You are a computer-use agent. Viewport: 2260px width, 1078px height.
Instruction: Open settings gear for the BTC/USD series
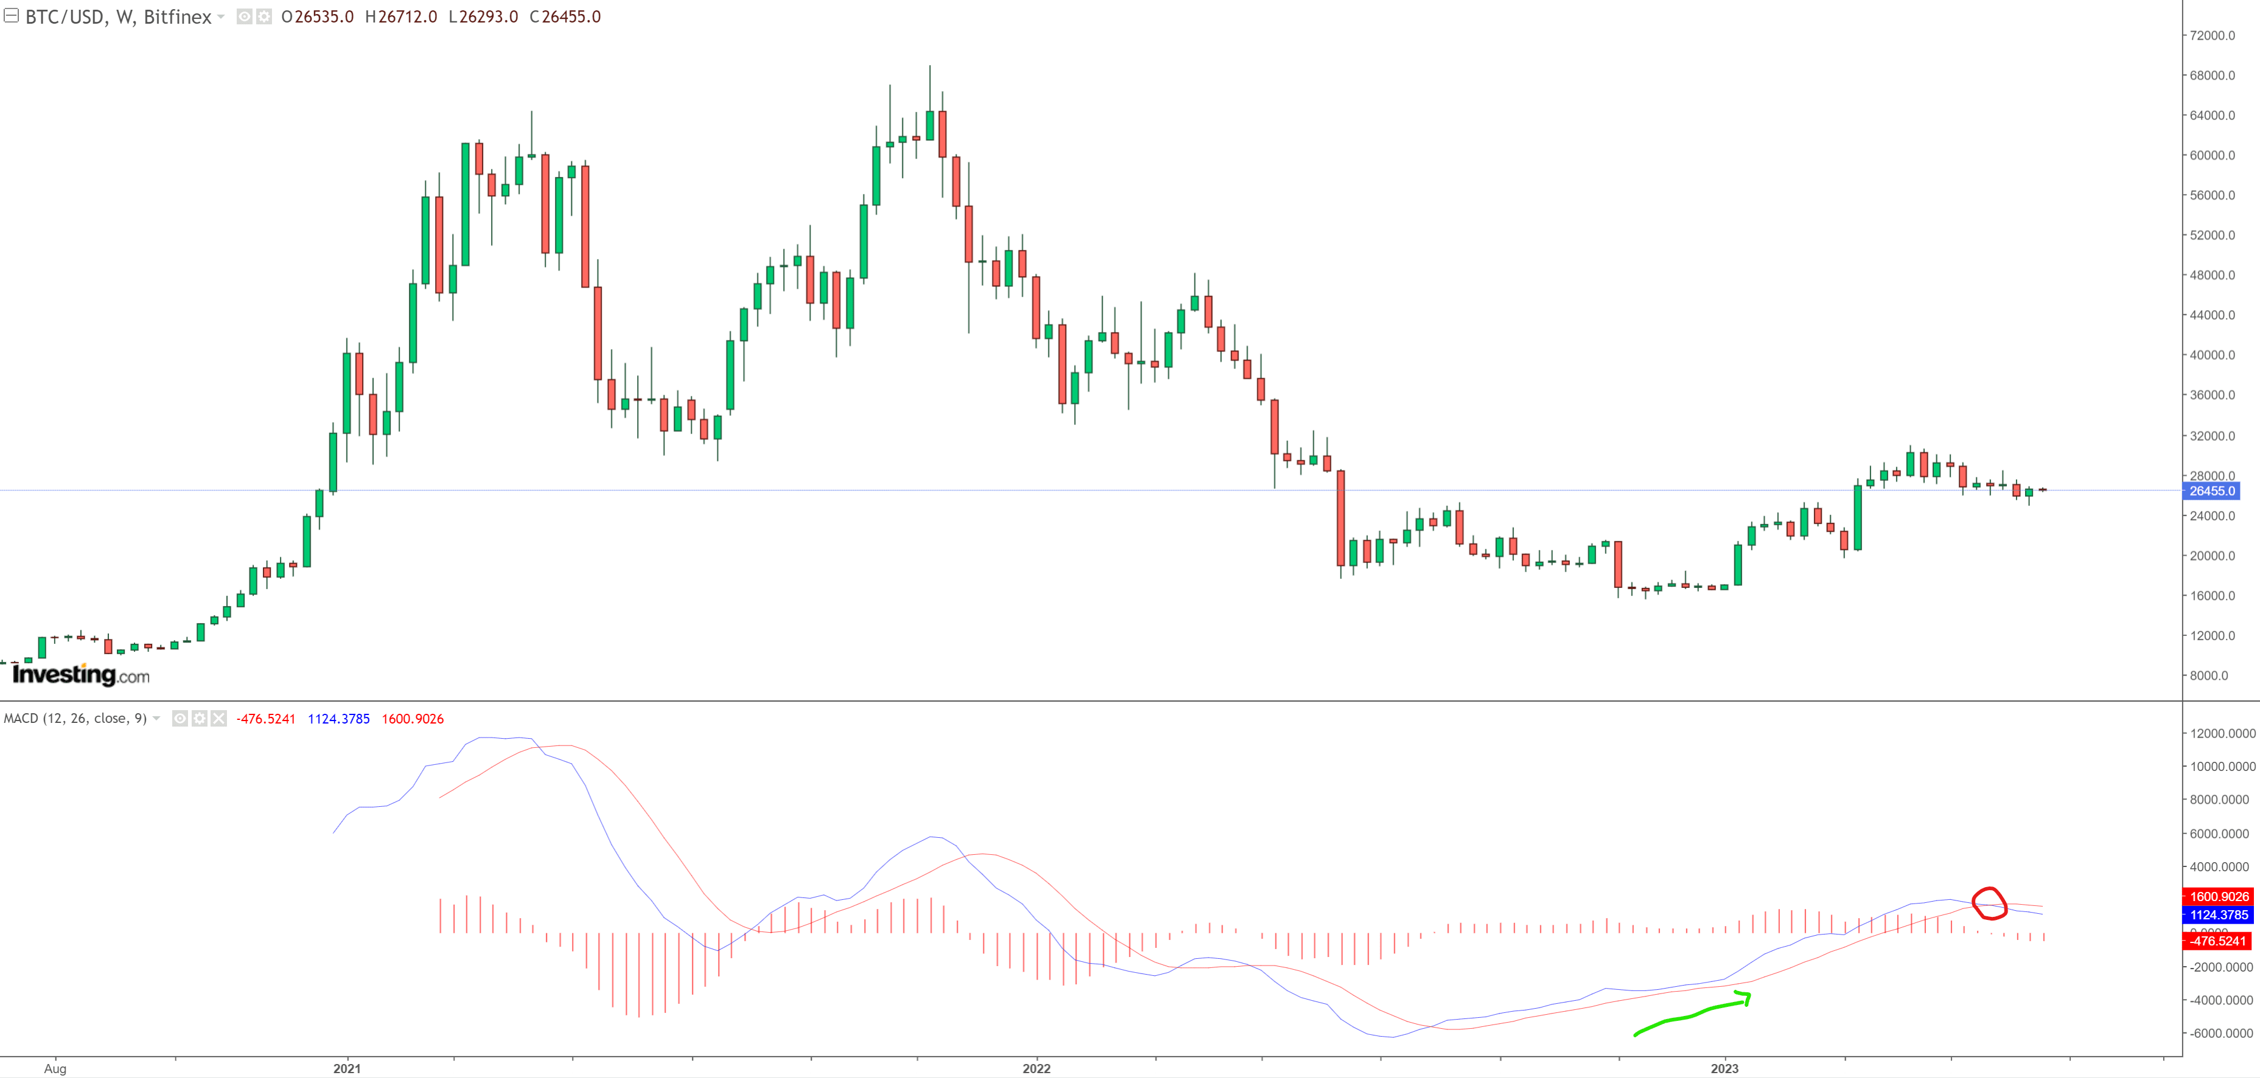(263, 16)
